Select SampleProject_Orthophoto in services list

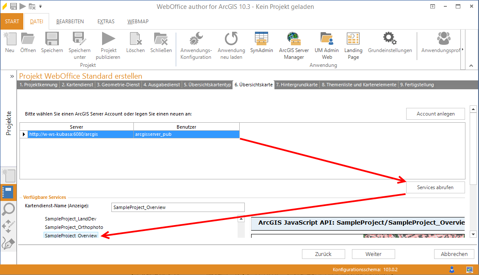(74, 227)
